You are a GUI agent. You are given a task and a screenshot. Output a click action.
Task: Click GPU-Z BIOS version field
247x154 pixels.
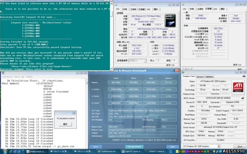218,98
